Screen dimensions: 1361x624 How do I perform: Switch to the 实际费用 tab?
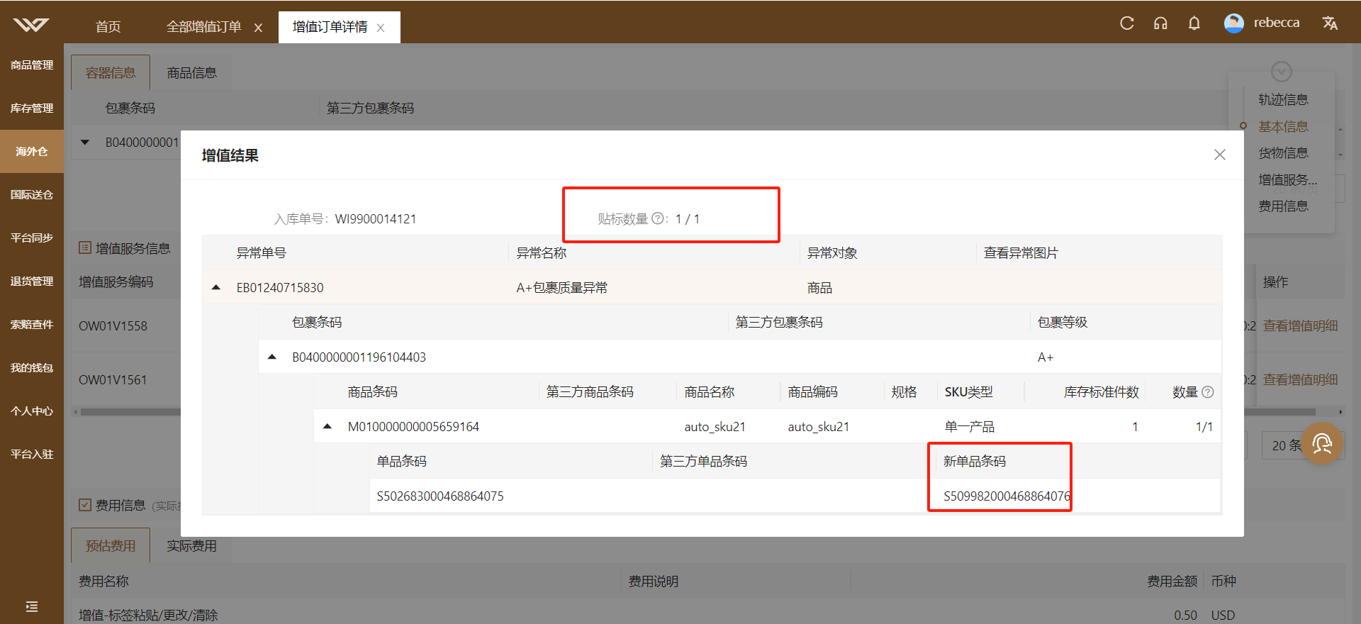[192, 545]
